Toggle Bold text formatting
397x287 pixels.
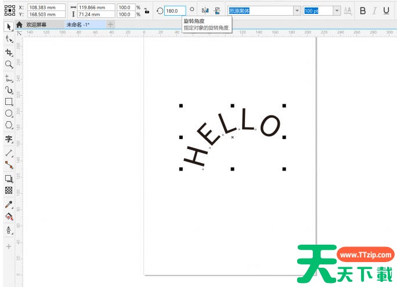pos(363,10)
